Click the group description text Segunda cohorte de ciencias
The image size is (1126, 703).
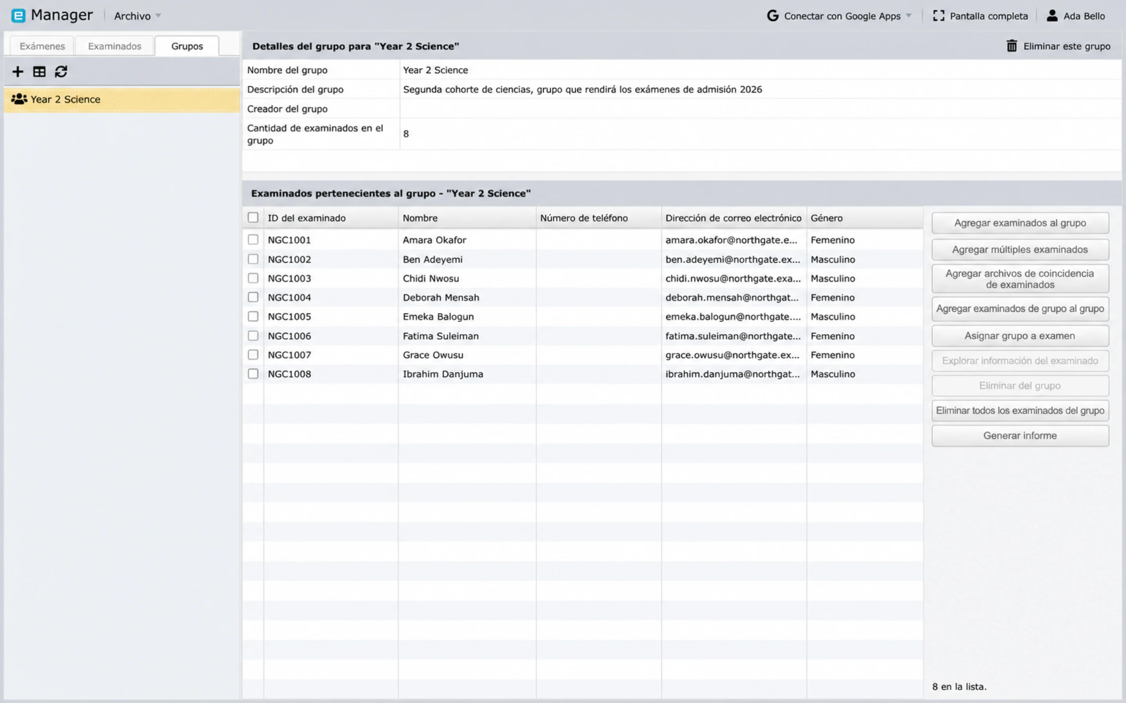(x=583, y=89)
